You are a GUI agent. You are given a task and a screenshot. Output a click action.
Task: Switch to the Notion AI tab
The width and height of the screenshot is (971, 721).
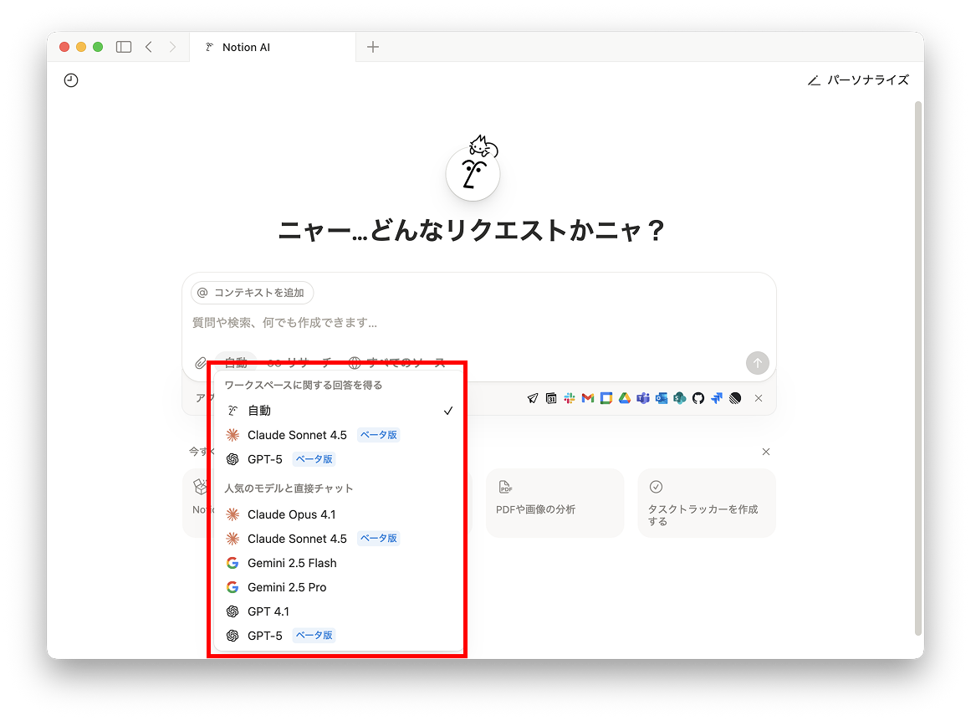pos(273,47)
